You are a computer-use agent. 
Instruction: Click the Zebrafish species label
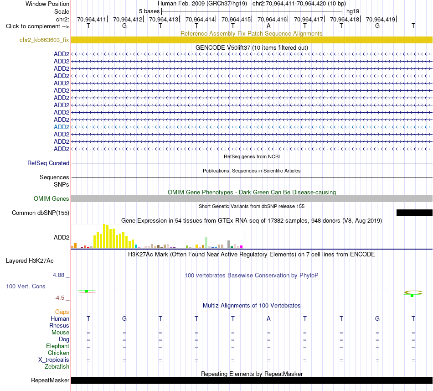pyautogui.click(x=57, y=367)
